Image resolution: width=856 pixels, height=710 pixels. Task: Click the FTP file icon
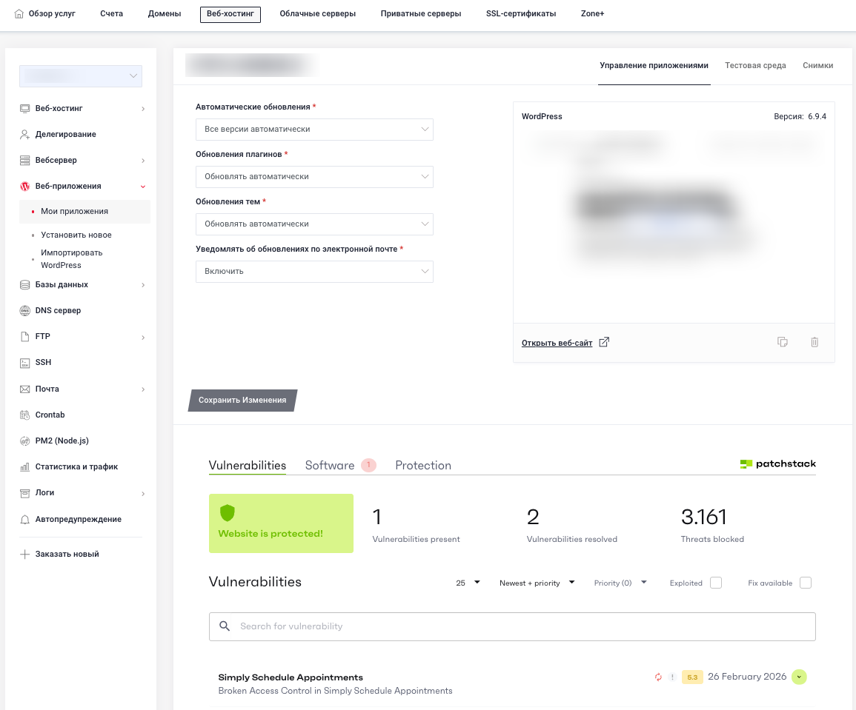(x=24, y=336)
